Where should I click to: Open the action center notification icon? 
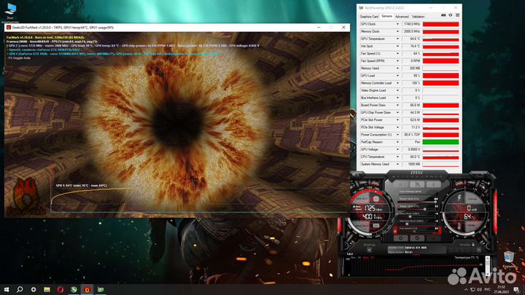[517, 289]
